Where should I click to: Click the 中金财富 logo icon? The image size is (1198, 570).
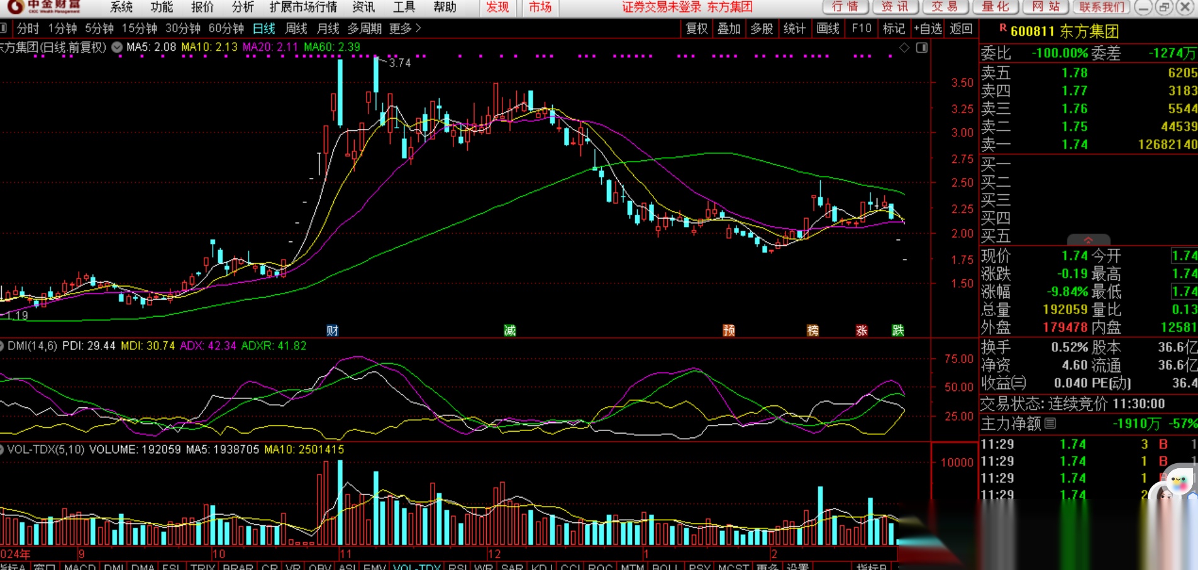(x=15, y=7)
